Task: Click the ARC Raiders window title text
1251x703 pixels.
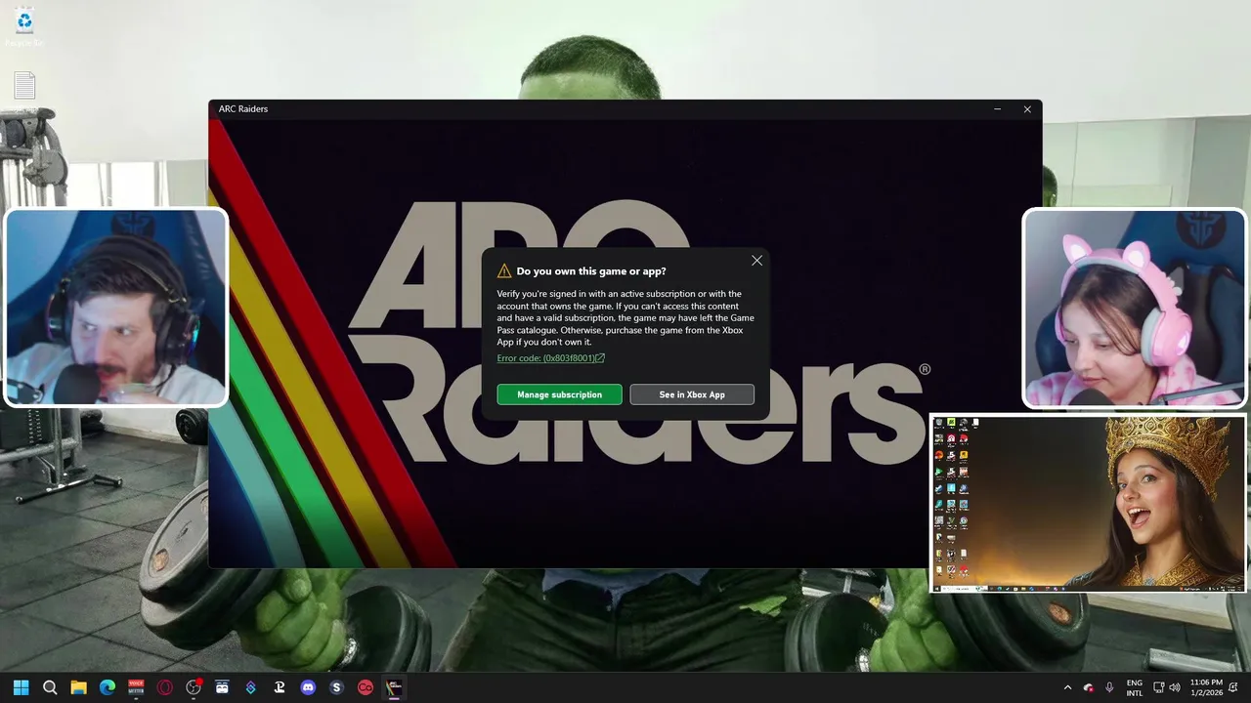Action: point(243,109)
